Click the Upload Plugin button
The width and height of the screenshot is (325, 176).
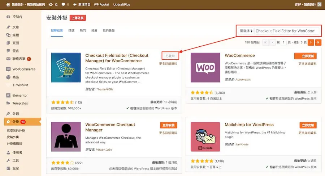[78, 18]
